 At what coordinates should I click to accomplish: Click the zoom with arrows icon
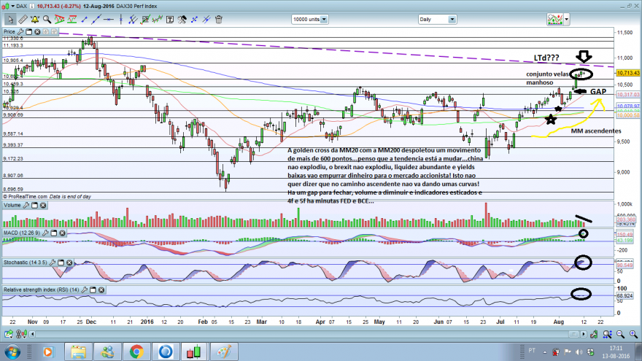(607, 335)
